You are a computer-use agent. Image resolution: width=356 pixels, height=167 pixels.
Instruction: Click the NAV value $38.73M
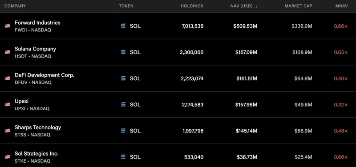[x=247, y=157]
